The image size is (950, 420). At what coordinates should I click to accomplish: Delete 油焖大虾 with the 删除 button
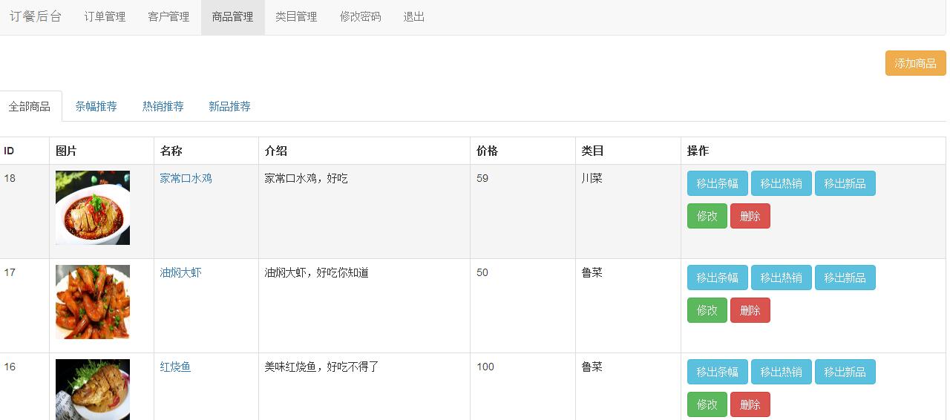pos(750,310)
